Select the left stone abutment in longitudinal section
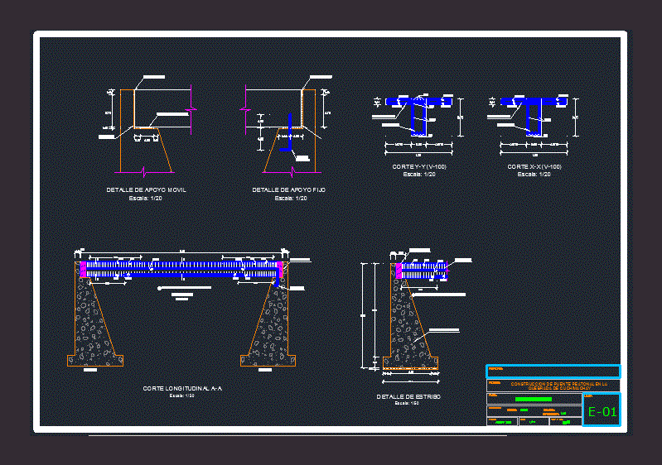 [x=94, y=316]
